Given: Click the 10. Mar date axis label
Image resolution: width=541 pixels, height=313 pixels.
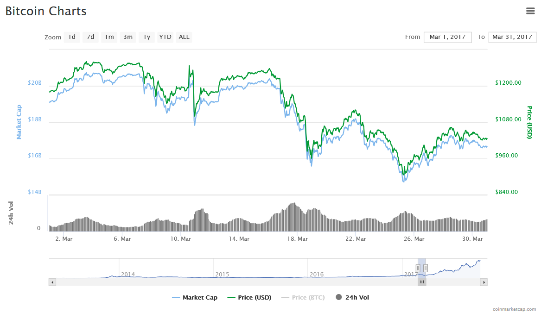Looking at the screenshot, I should tap(180, 239).
